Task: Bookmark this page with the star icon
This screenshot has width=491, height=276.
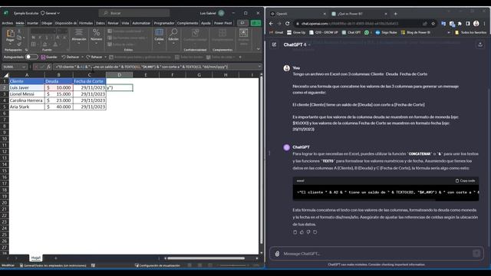Action: pyautogui.click(x=433, y=24)
